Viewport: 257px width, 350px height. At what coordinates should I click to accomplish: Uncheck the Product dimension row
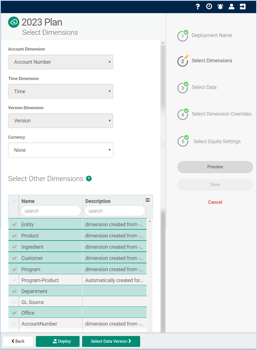[x=14, y=235]
